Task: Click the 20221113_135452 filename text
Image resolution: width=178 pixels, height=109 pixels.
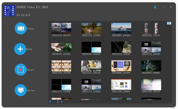Action: (x=61, y=91)
